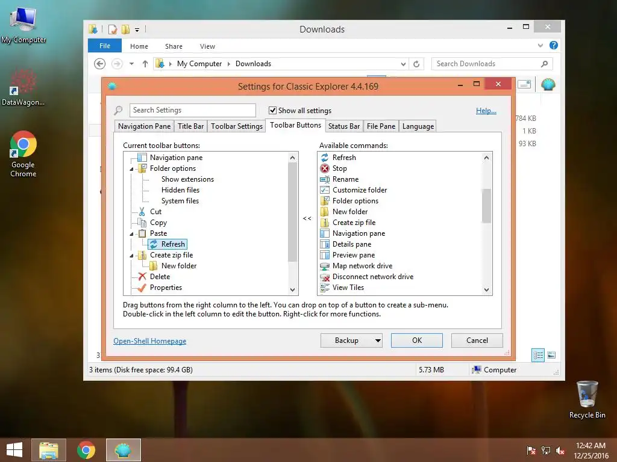
Task: Switch to the File Pane tab
Action: [x=381, y=126]
